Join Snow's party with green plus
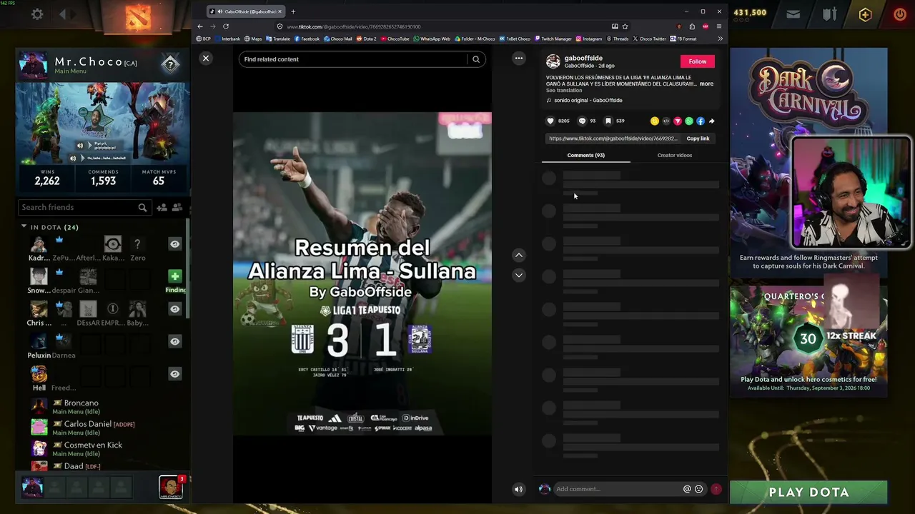 click(x=174, y=276)
